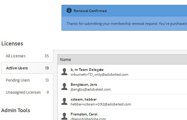Click email jbengtss@adobetest.com
The height and width of the screenshot is (120, 187).
tap(91, 89)
